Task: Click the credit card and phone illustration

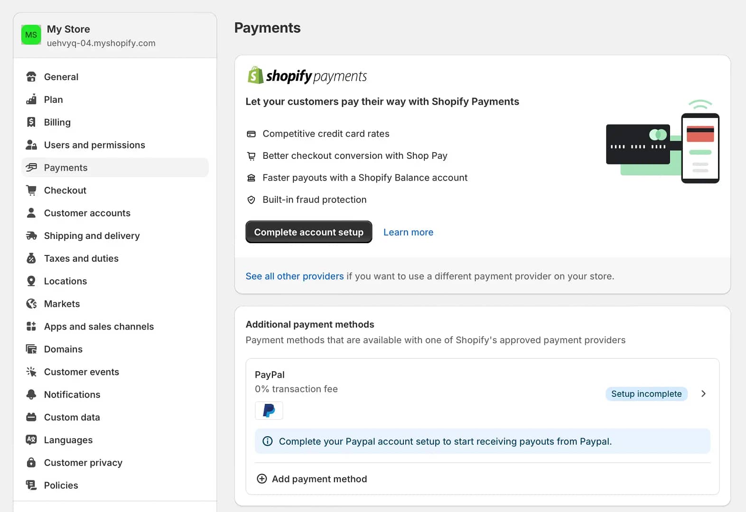Action: coord(663,141)
